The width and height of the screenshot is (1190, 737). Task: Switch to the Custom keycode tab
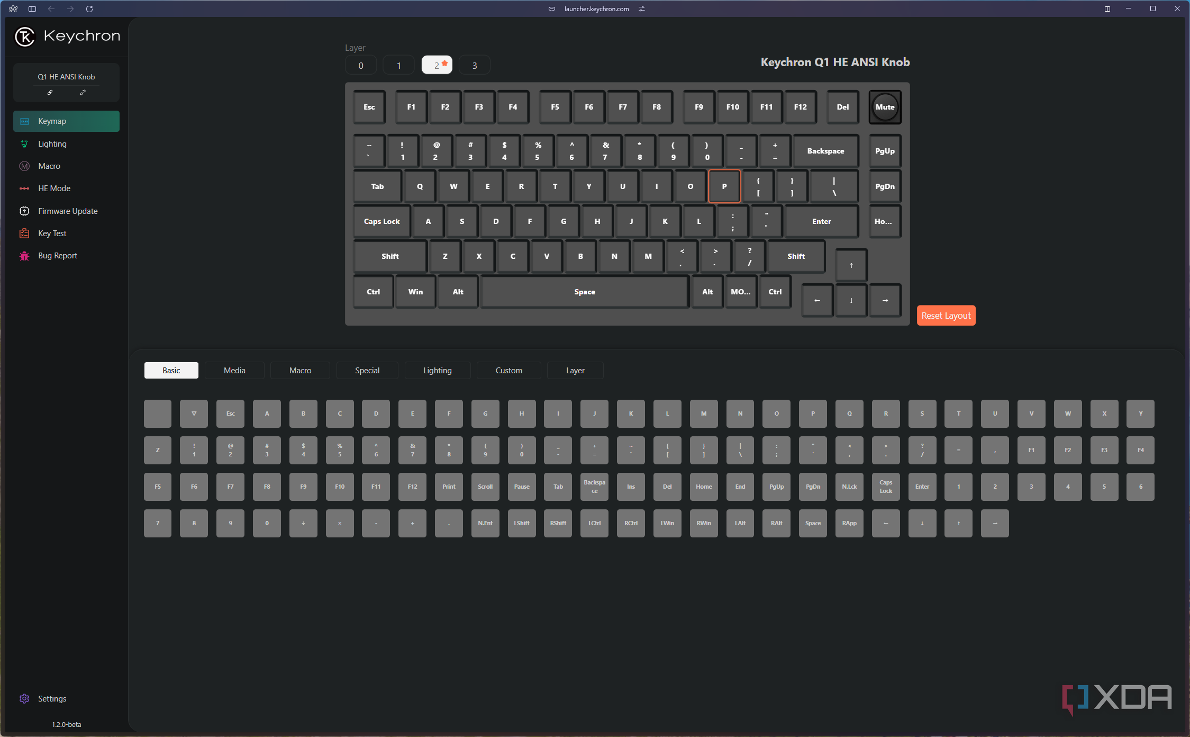click(508, 371)
